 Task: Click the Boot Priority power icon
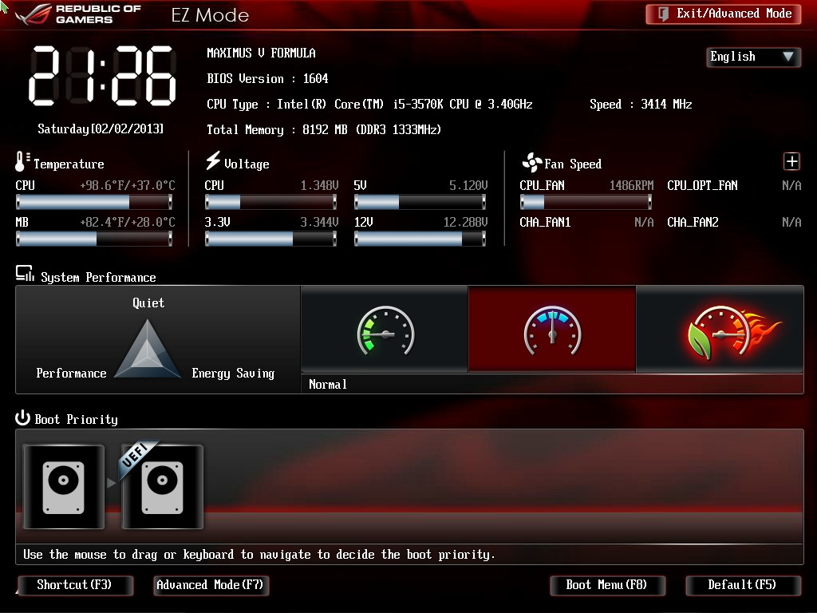[23, 419]
